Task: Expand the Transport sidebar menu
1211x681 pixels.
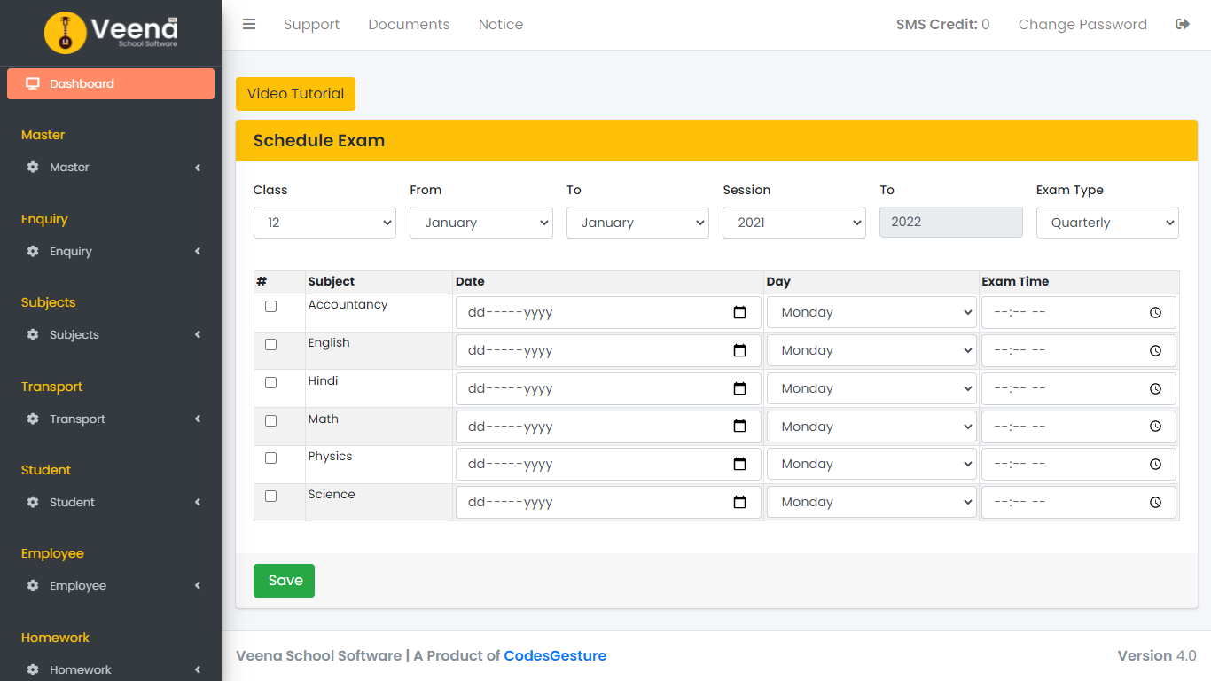Action: tap(111, 419)
